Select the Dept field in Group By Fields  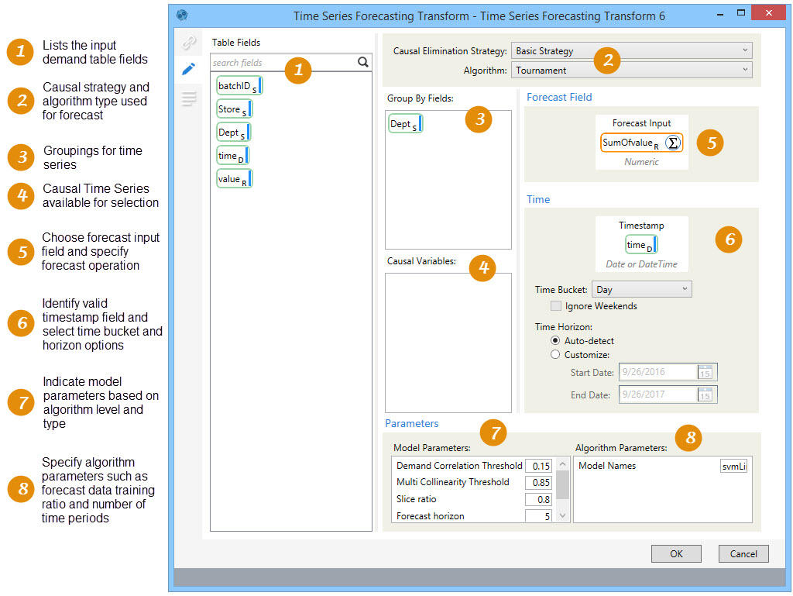pos(405,124)
